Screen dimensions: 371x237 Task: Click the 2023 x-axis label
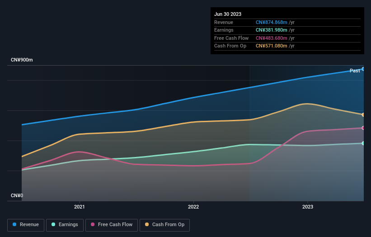pos(308,207)
